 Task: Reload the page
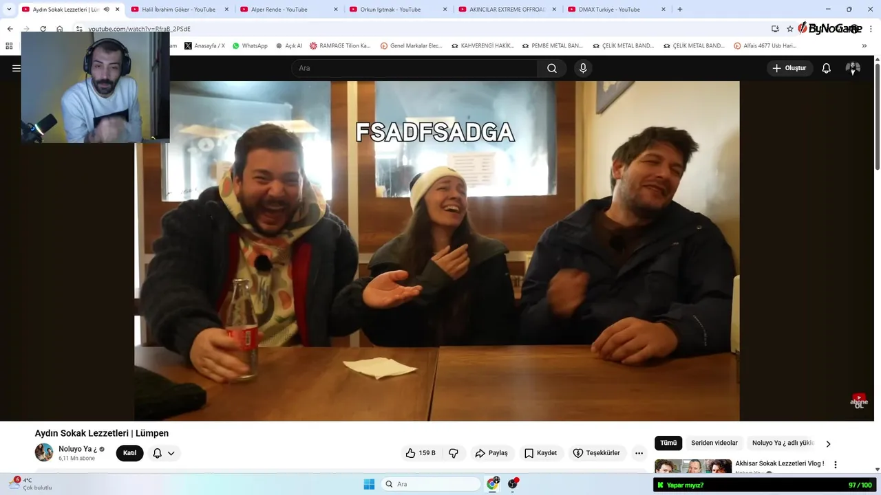[x=43, y=29]
